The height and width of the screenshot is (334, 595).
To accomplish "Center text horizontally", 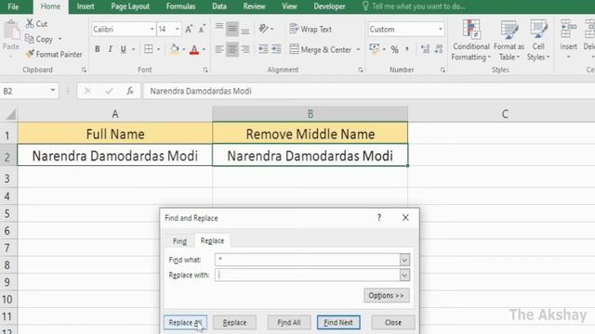I will pos(232,49).
